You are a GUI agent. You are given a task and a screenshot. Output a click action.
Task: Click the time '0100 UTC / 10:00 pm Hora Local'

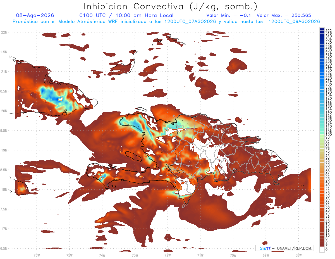126,15
